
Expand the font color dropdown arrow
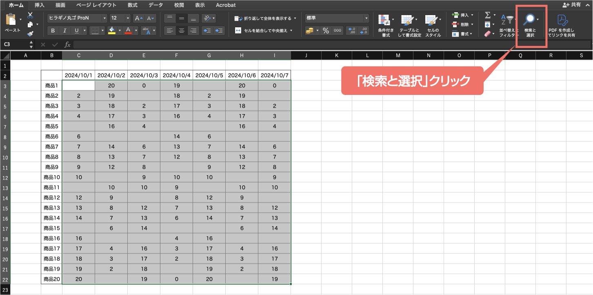136,31
